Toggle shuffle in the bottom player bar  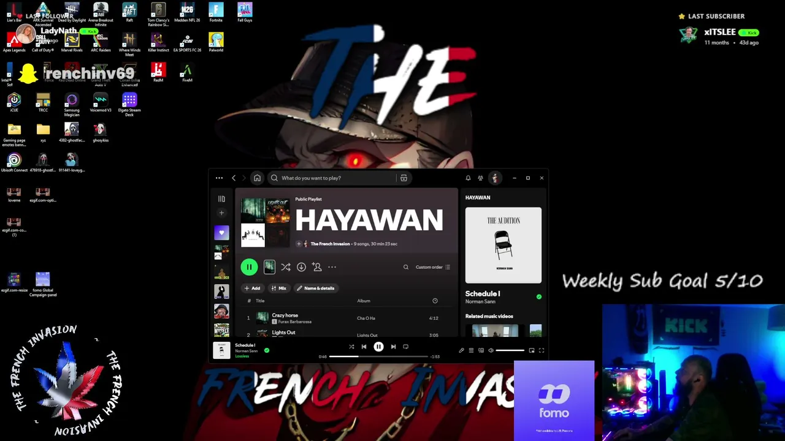point(351,347)
